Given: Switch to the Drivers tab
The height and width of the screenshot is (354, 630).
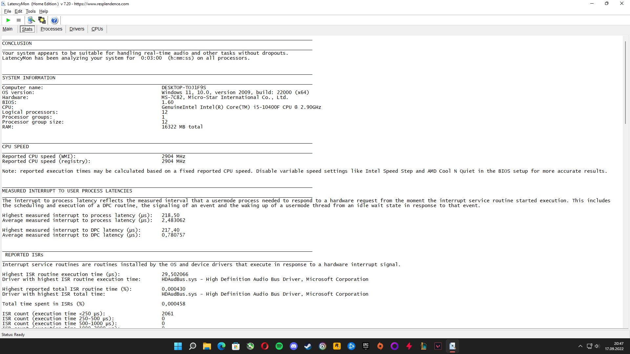Looking at the screenshot, I should point(77,29).
